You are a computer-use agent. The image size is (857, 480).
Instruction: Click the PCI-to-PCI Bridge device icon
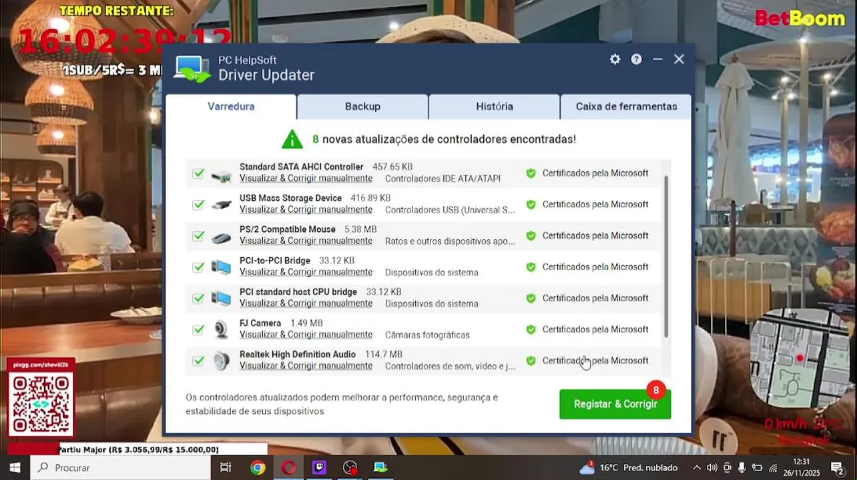point(221,267)
